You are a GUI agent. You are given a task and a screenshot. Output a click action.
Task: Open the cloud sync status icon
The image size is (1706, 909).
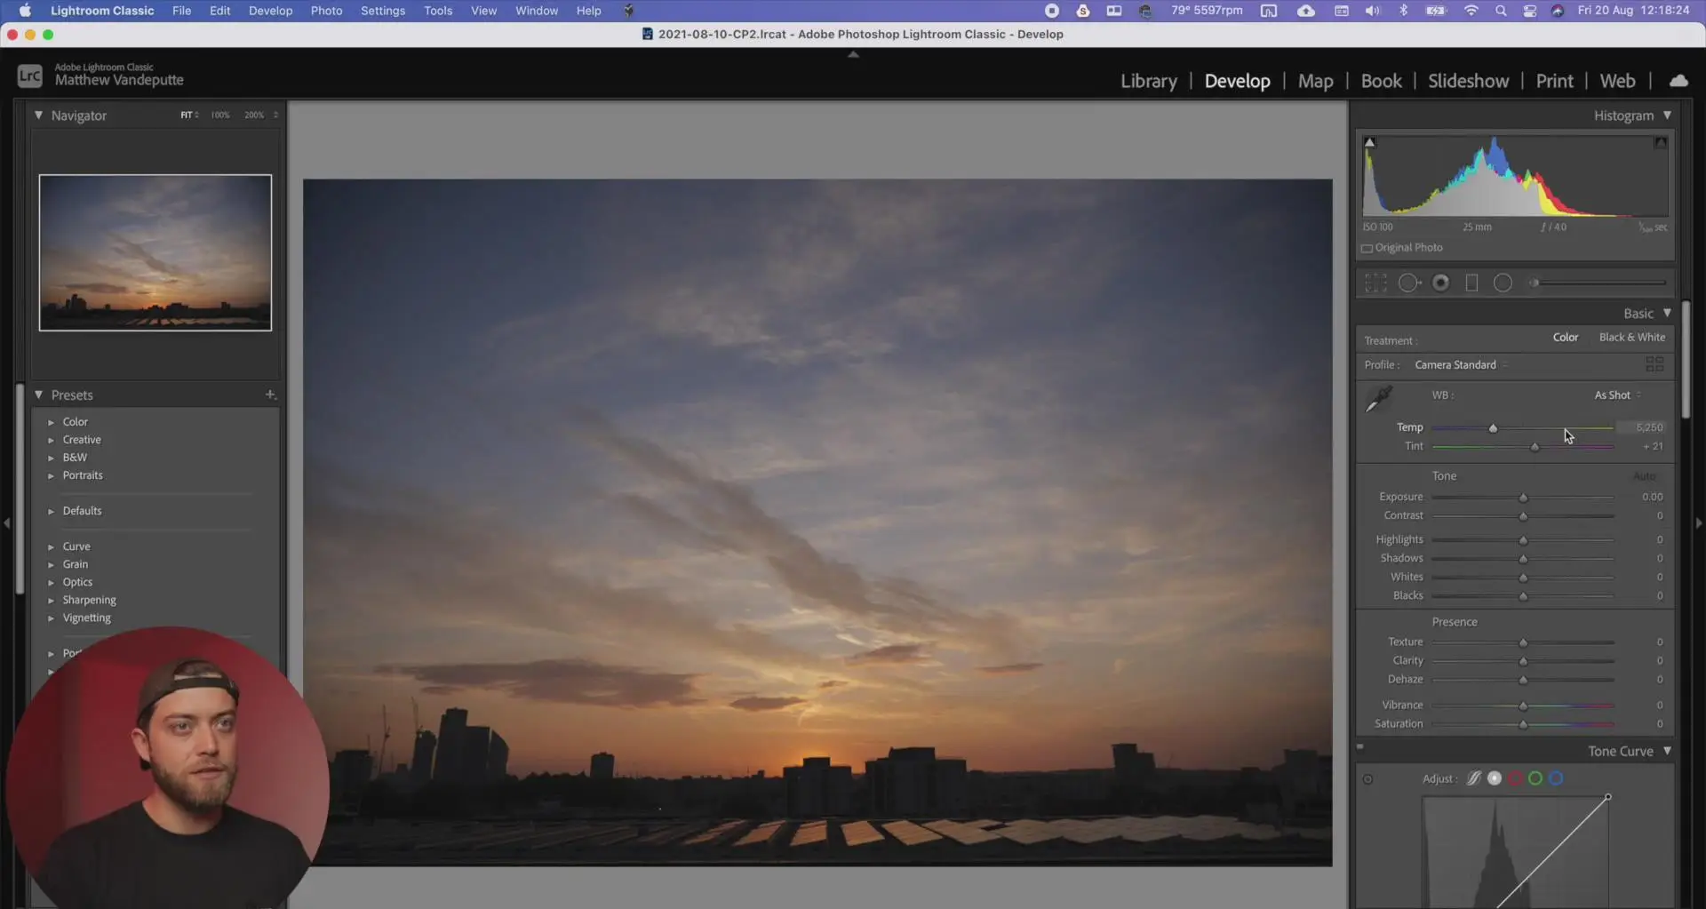(x=1678, y=81)
